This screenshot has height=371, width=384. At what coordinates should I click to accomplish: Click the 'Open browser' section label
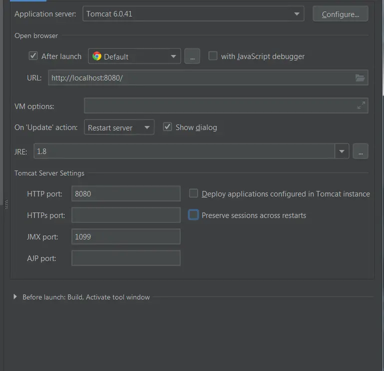(36, 35)
